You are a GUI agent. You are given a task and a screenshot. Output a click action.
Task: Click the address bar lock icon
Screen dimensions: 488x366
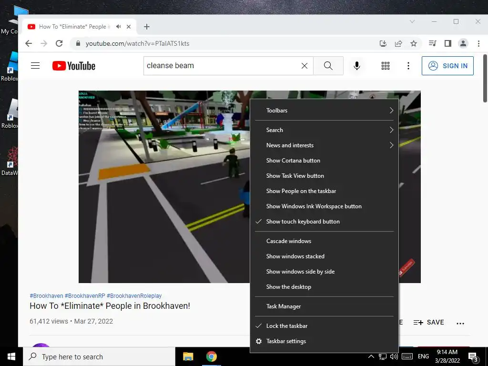[x=78, y=43]
